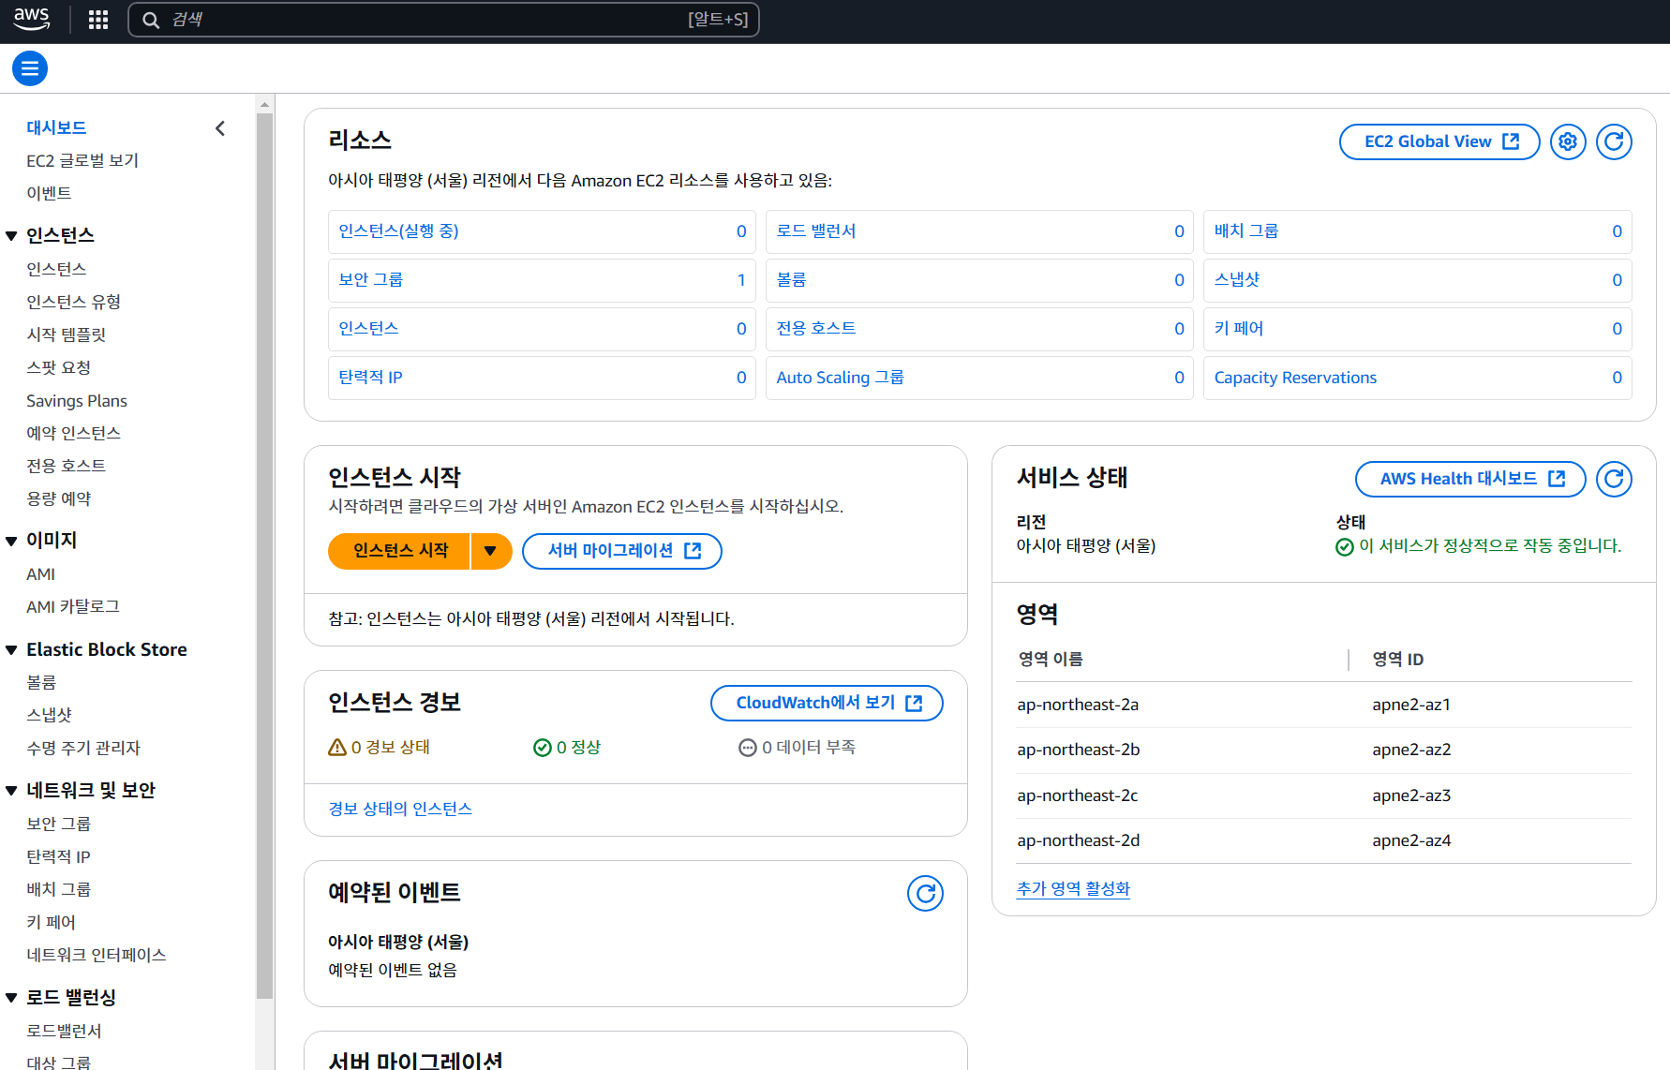Open 네트워크 인터페이스 in sidebar
Viewport: 1670px width, 1070px height.
tap(96, 955)
